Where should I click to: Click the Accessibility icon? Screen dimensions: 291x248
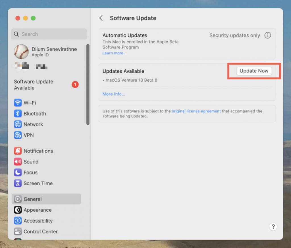pyautogui.click(x=18, y=221)
